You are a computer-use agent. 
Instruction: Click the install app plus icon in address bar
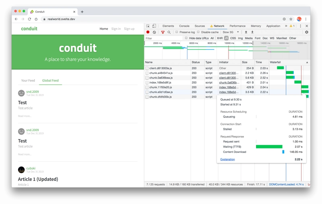284,19
